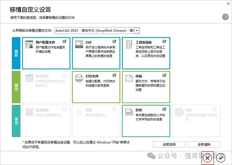Select the 设置 category tab
This screenshot has width=232, height=165.
(x=16, y=87)
